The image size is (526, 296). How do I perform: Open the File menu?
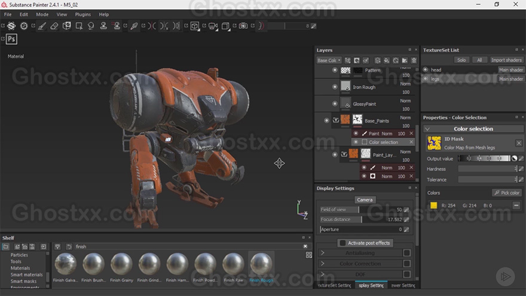(x=8, y=14)
